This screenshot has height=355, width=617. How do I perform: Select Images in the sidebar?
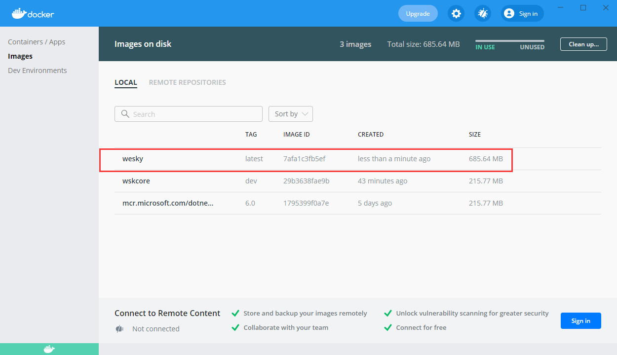point(20,56)
